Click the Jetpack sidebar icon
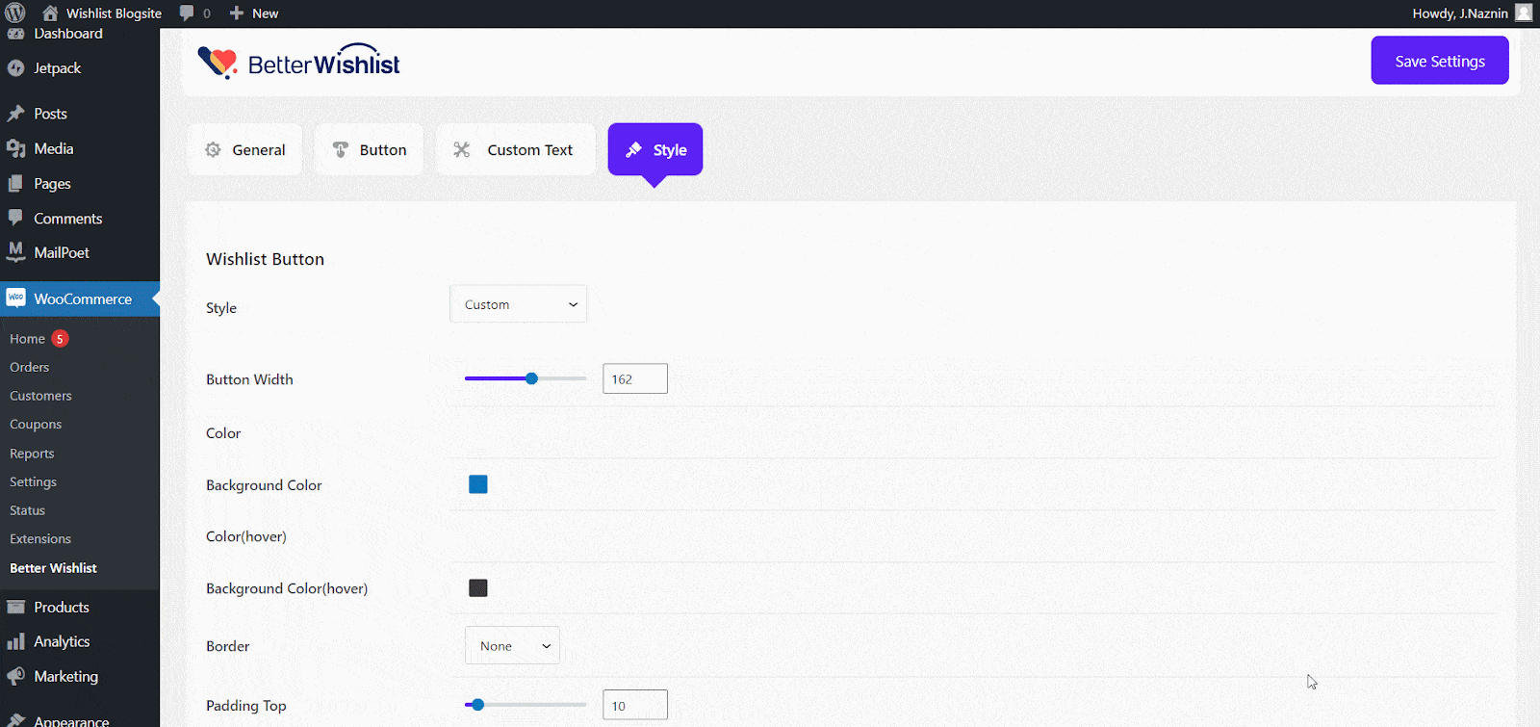Image resolution: width=1540 pixels, height=727 pixels. pos(15,68)
